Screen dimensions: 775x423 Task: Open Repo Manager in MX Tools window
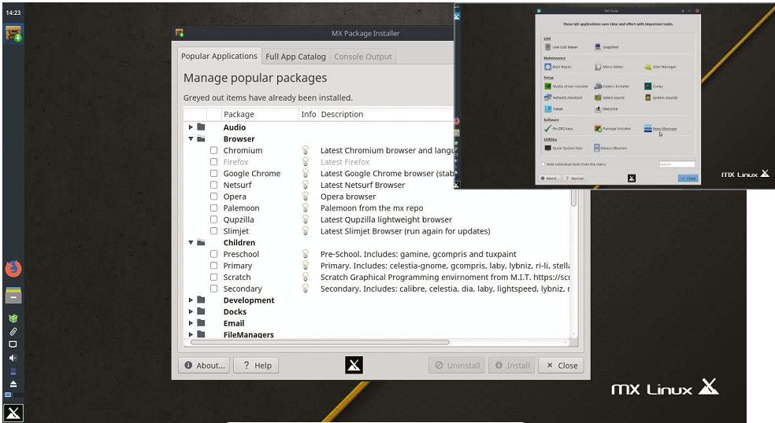click(x=660, y=129)
